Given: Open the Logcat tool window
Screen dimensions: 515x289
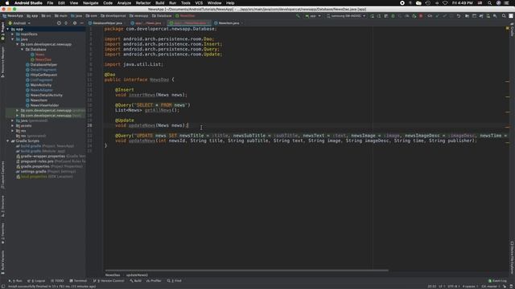Looking at the screenshot, I should click(36, 281).
